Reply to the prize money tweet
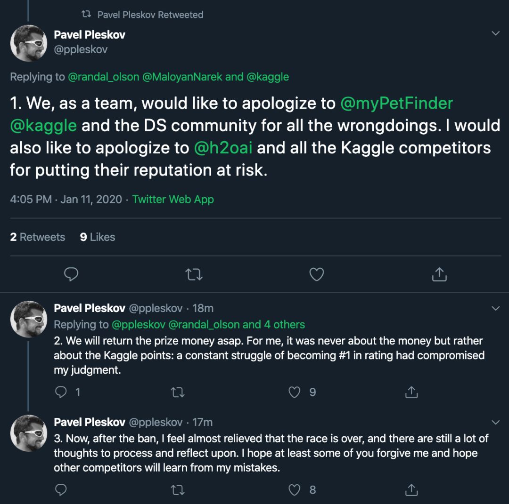Viewport: 509px width, 504px height. coord(61,392)
